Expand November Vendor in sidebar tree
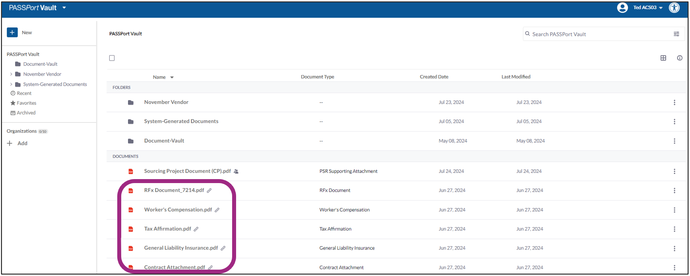Viewport: 690px width, 276px height. click(x=11, y=74)
